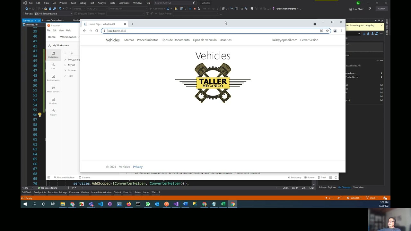The width and height of the screenshot is (411, 231).
Task: Open Tipos de Vehículo navbar link
Action: point(205,40)
